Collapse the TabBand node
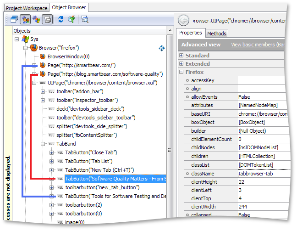 click(43, 144)
